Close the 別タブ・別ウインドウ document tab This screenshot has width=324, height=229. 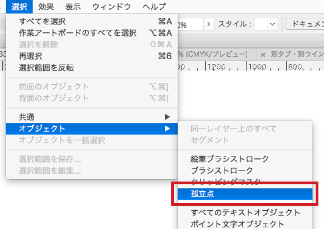263,54
